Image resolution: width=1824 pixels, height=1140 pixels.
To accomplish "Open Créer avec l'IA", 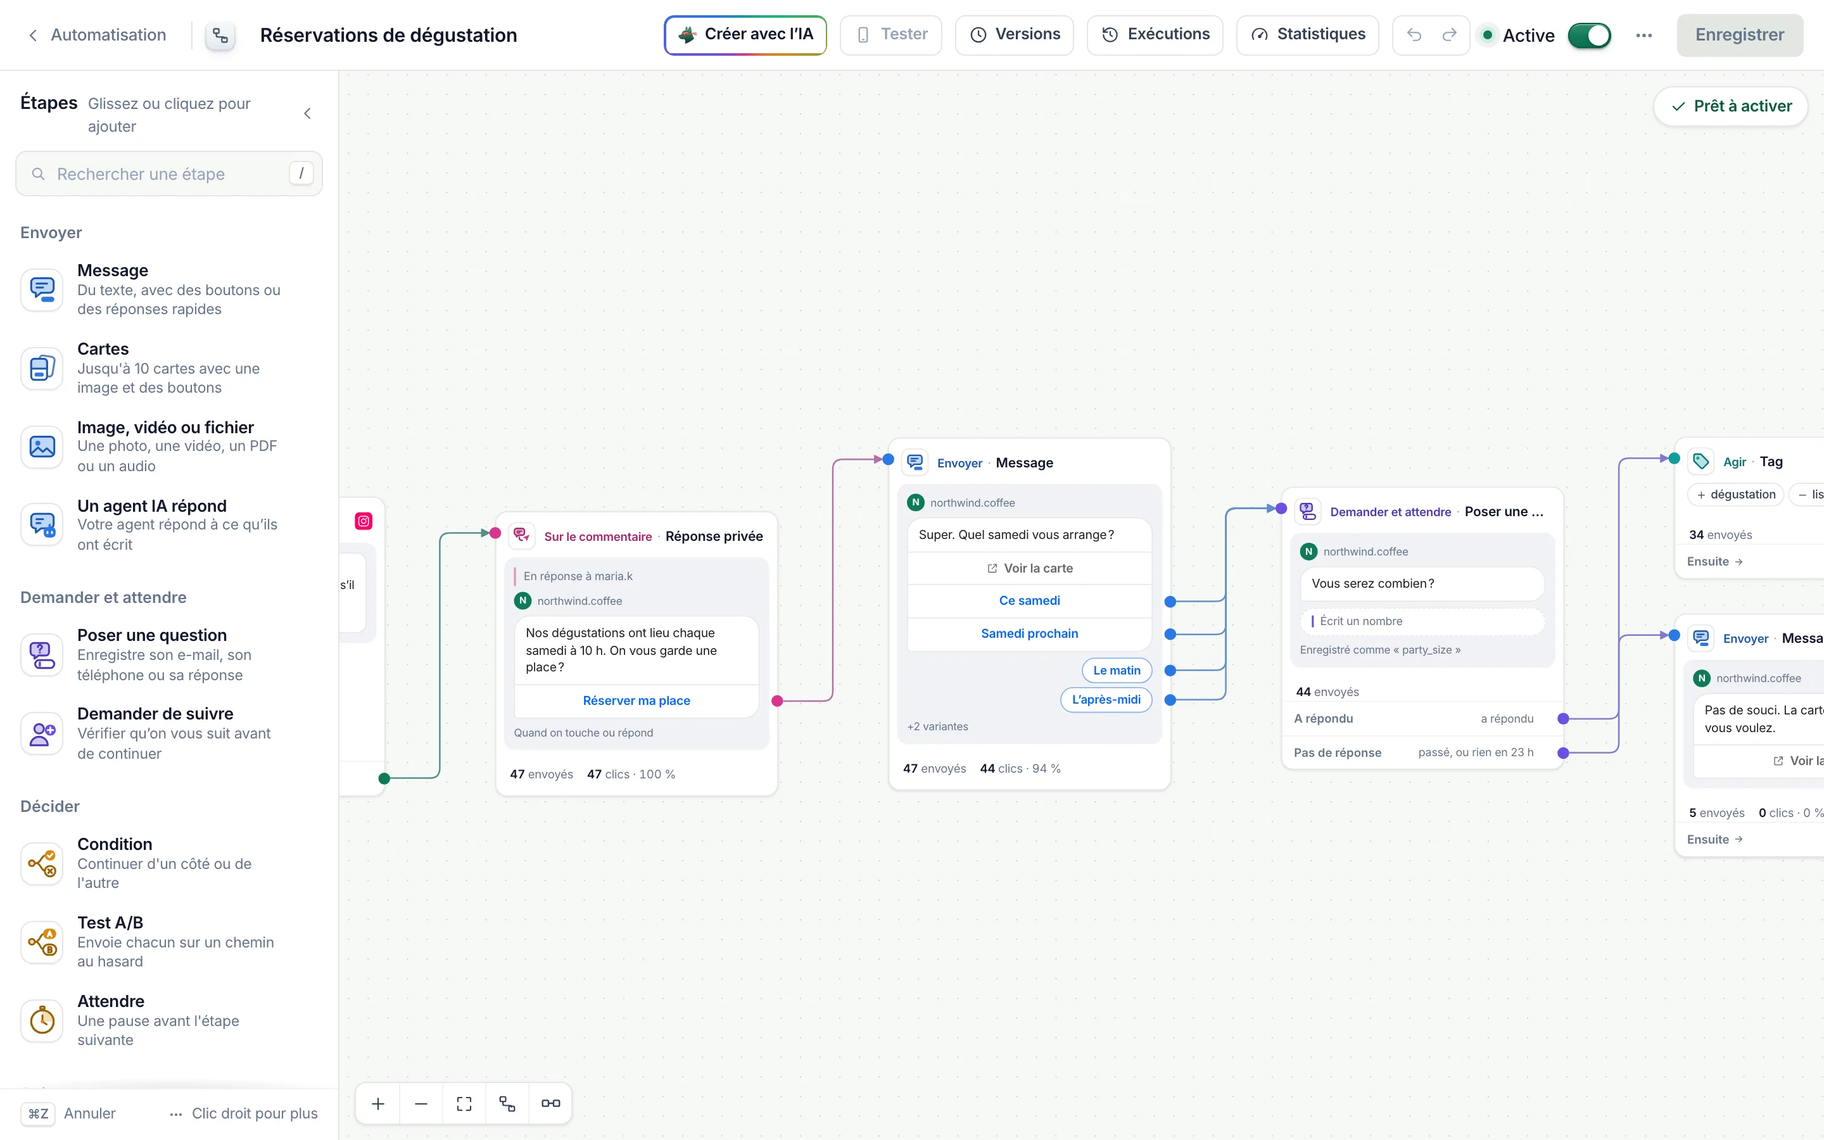I will 745,35.
